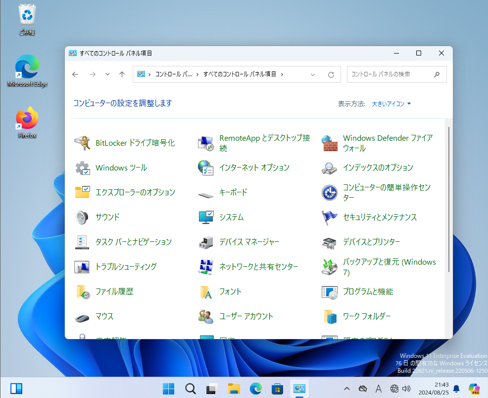Viewport: 488px width, 398px height.
Task: Open インデックスのオプション magnifier icon
Action: point(329,168)
